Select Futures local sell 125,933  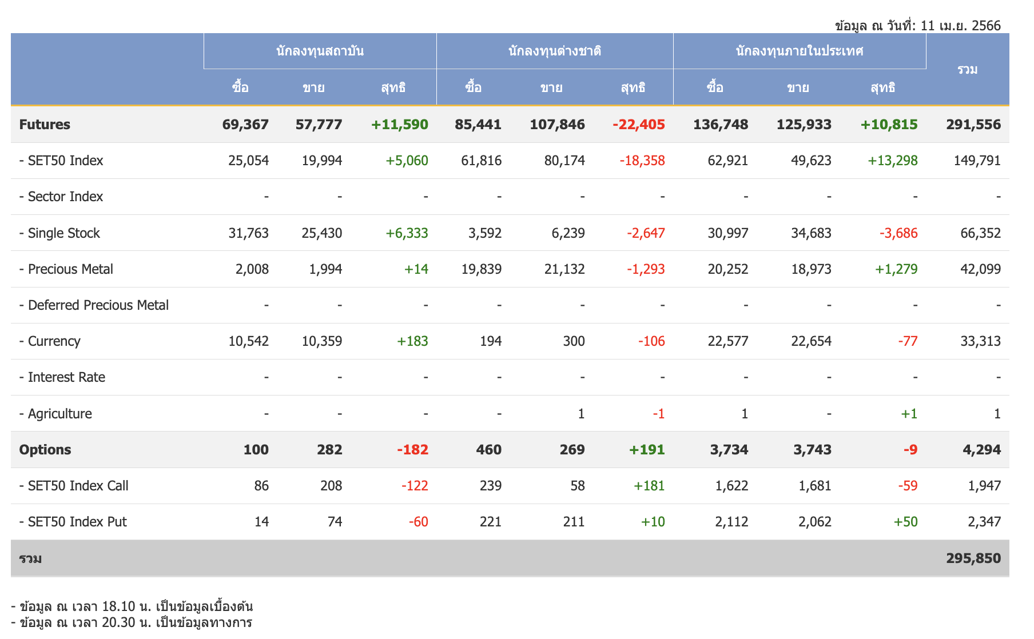804,125
